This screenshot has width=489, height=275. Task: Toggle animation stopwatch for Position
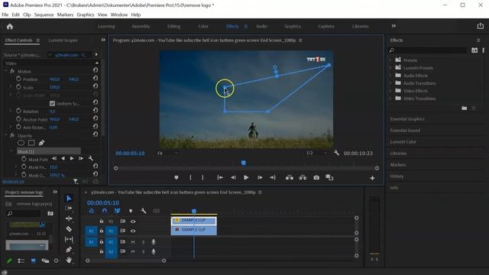(18, 79)
